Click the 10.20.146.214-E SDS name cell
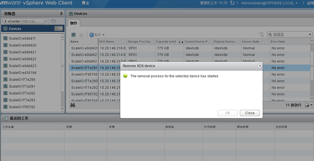The height and width of the screenshot is (161, 314). 113,55
